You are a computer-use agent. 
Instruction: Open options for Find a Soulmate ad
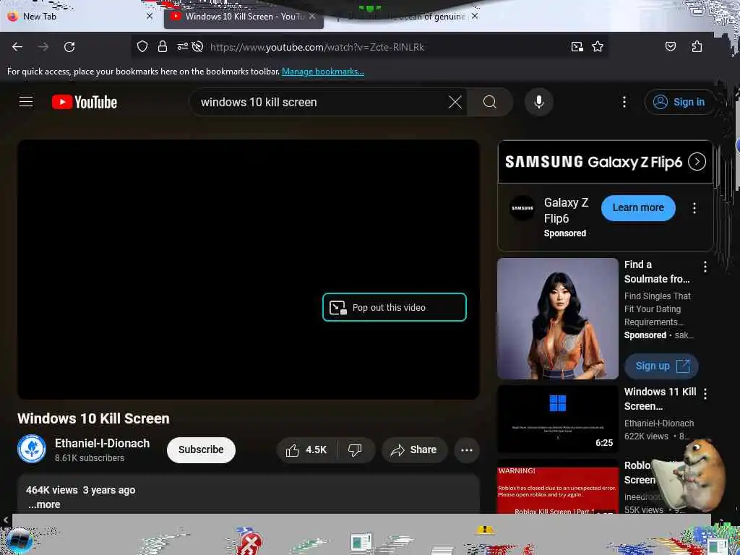(x=705, y=267)
